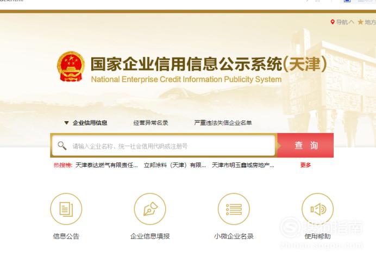Click the 热搜榜 label
This screenshot has height=264, width=376.
63,165
